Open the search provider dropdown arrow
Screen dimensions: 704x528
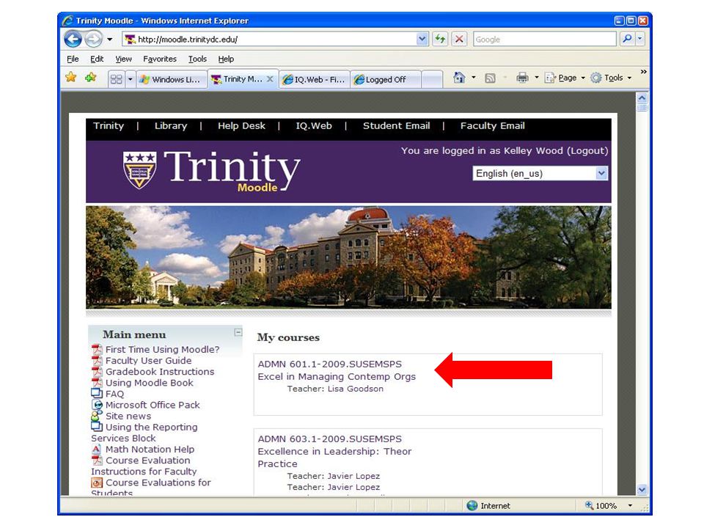pos(640,39)
